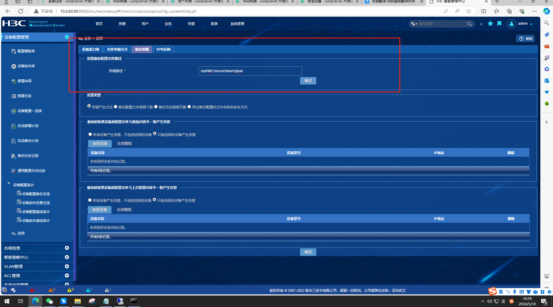Open the 告警 top menu
This screenshot has height=307, width=553.
[x=191, y=24]
